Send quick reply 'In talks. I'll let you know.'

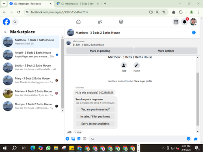(x=95, y=117)
